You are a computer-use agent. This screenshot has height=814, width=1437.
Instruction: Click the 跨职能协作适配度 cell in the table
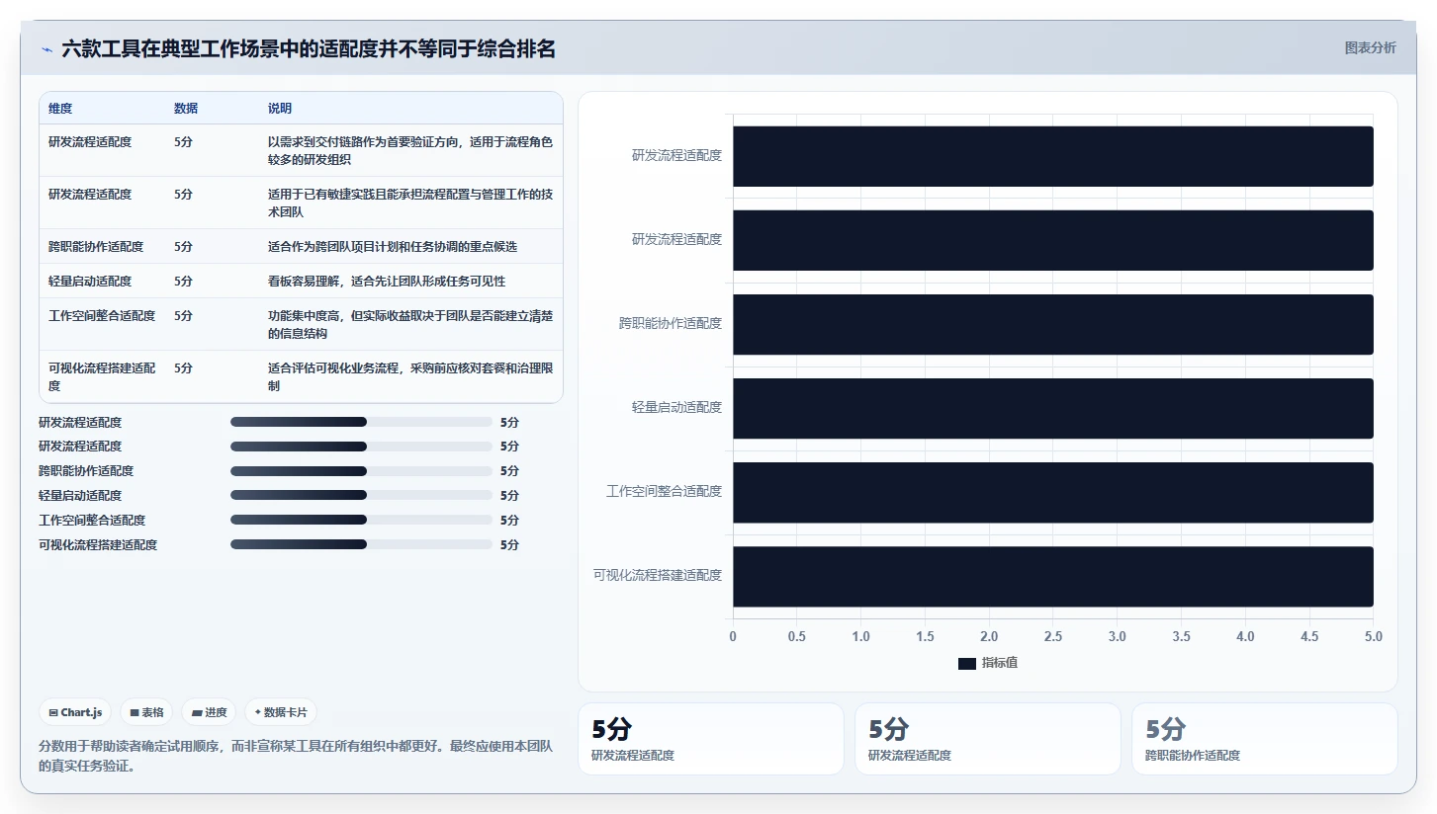coord(96,247)
